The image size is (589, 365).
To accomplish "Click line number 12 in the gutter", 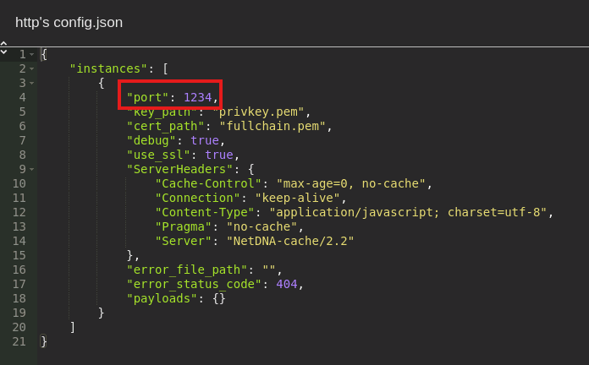I will tap(19, 212).
